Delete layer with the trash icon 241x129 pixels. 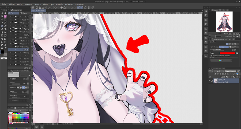(239, 77)
